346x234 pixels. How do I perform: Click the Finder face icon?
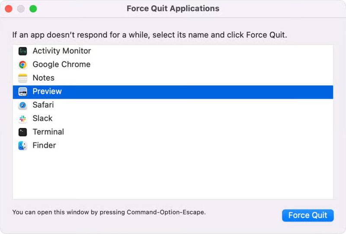pos(23,145)
